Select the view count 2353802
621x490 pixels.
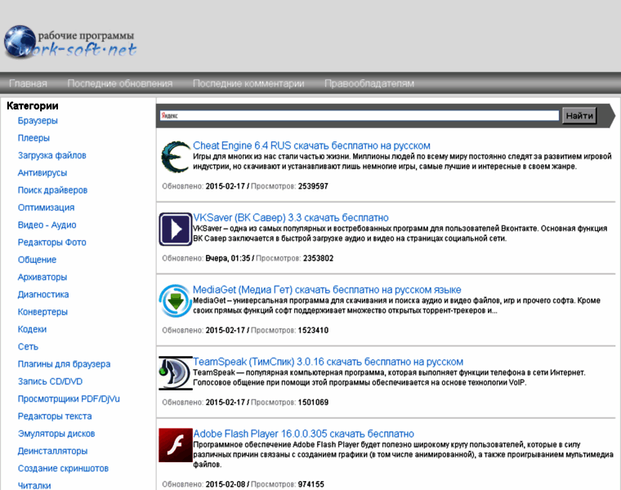coord(319,258)
